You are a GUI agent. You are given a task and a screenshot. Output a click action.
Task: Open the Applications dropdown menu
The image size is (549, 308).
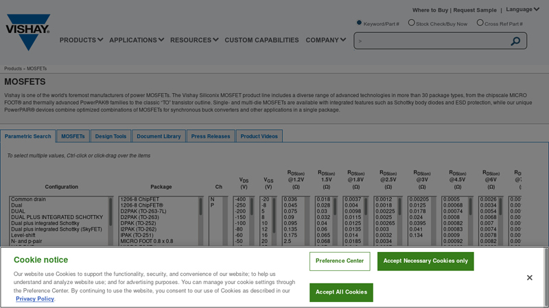137,40
